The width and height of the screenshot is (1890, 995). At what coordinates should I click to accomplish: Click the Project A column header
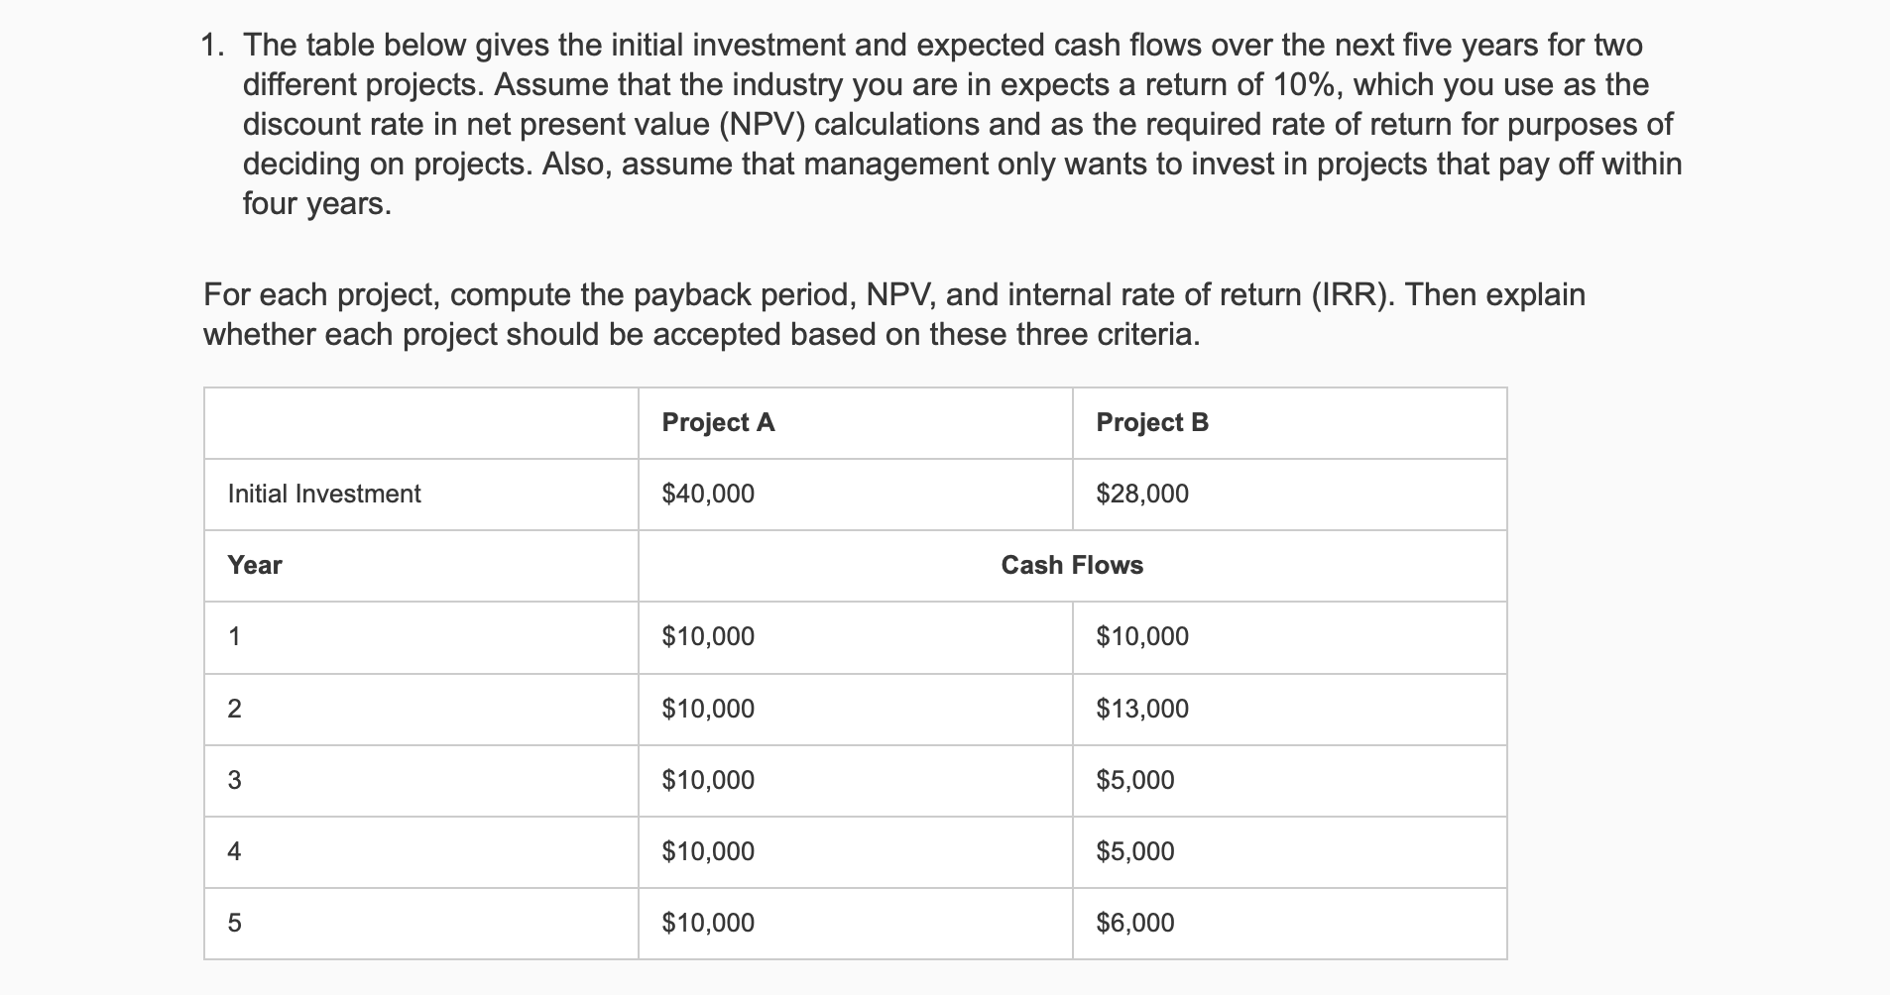(718, 423)
